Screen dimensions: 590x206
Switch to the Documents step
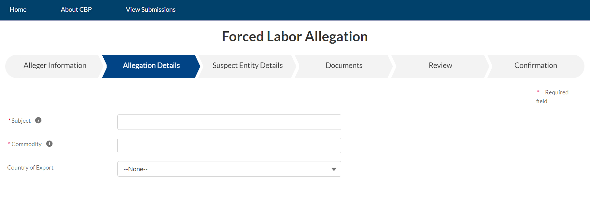point(344,66)
